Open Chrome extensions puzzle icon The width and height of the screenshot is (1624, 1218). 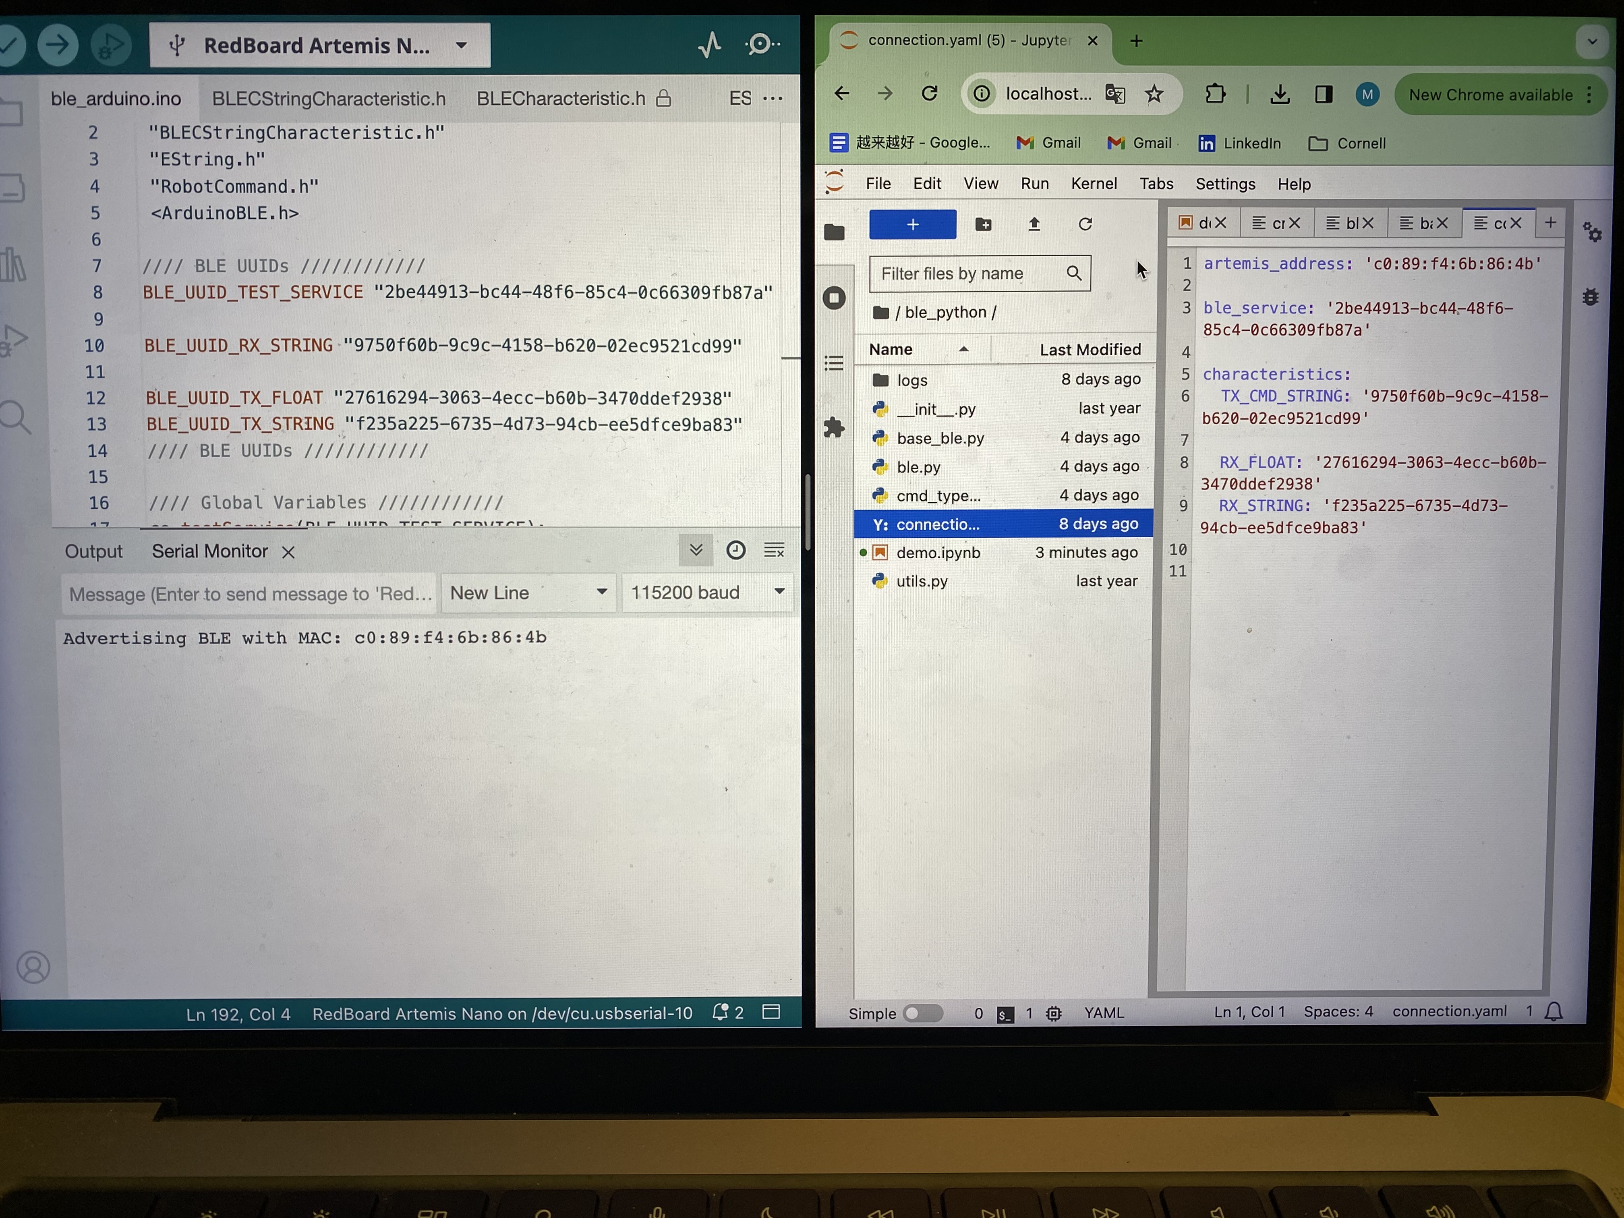[x=1215, y=94]
